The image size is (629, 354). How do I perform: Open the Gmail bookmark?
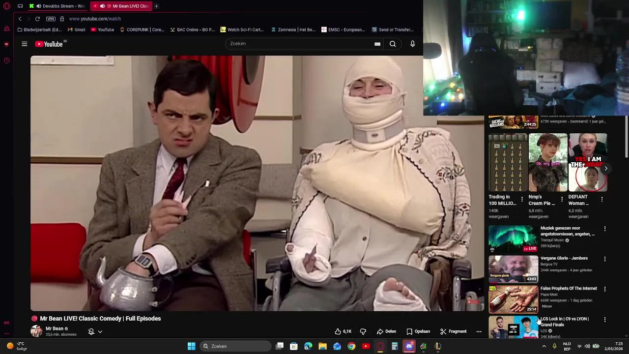(77, 29)
